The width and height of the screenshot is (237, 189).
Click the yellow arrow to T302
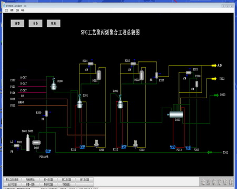click(214, 79)
